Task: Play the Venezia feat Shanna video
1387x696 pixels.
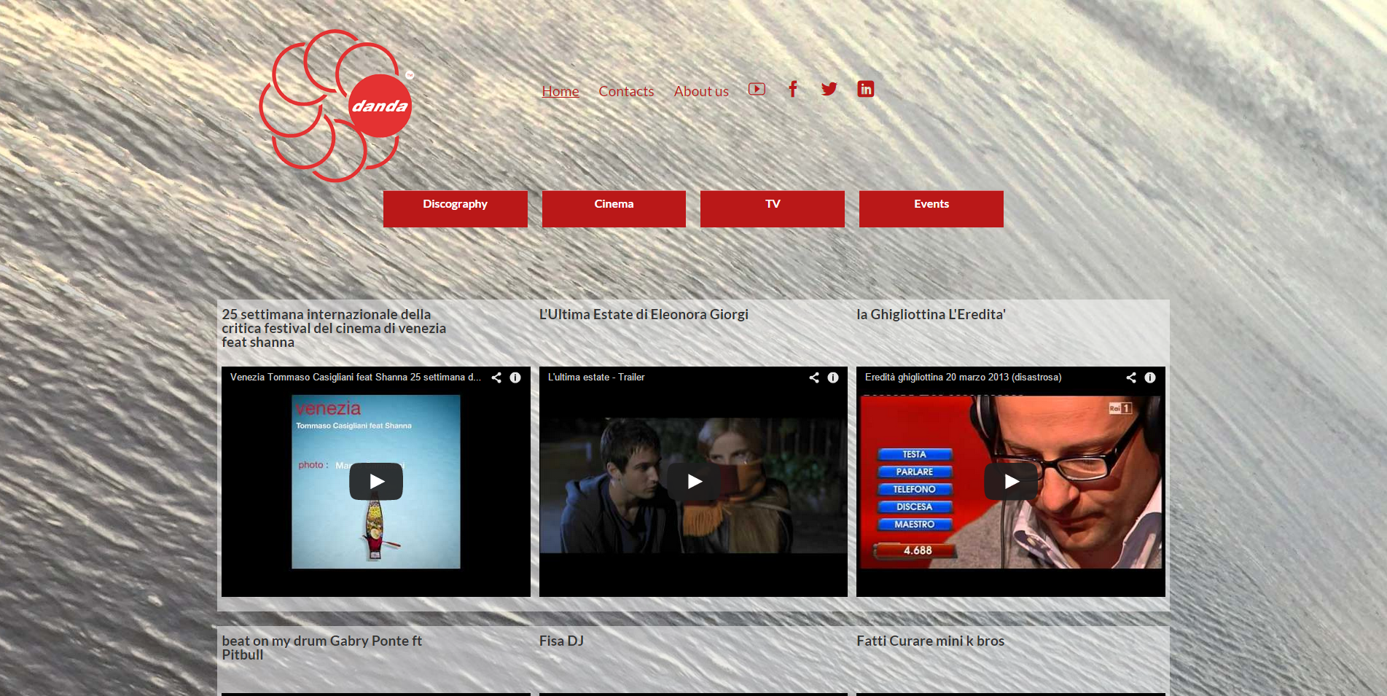Action: pos(376,482)
